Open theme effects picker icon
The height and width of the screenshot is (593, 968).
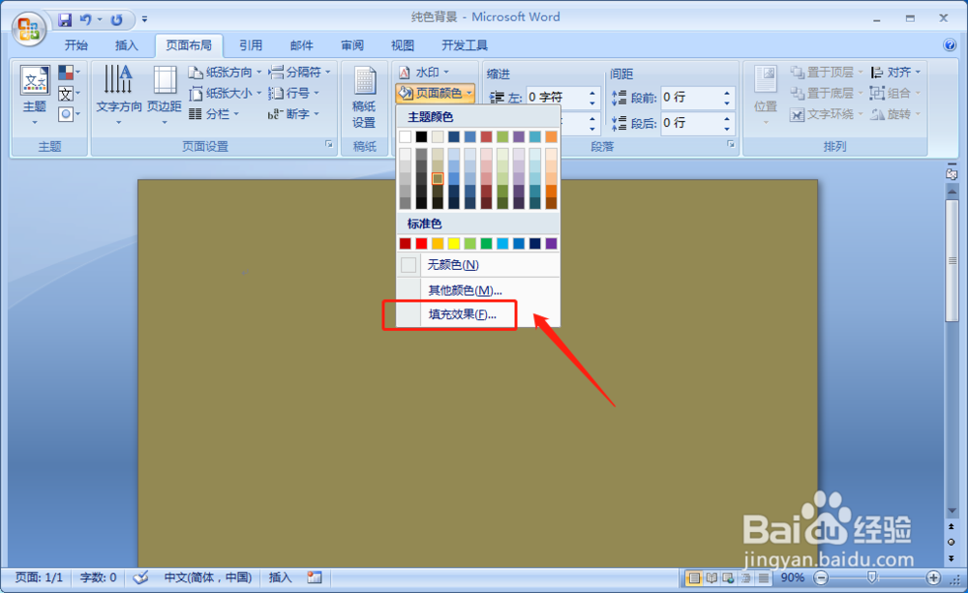(x=69, y=114)
